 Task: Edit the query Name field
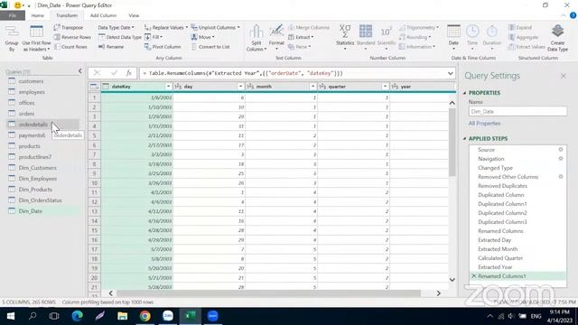(x=517, y=111)
